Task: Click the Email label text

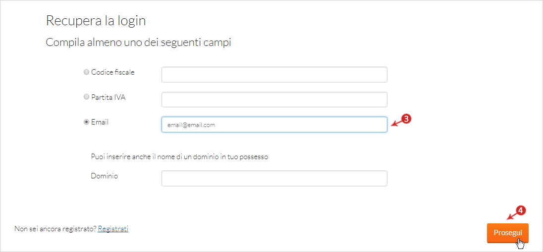Action: click(x=100, y=122)
